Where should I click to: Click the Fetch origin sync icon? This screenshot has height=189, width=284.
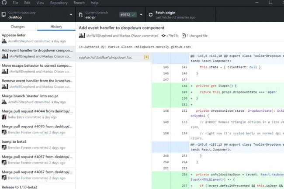[151, 15]
